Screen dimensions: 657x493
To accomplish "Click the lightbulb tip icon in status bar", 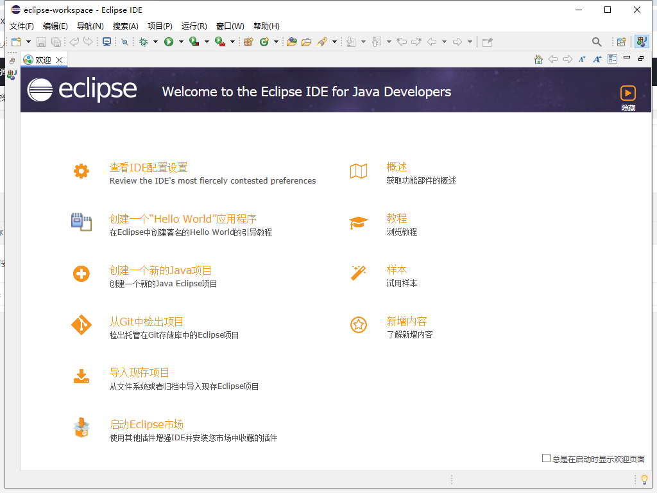I will [x=644, y=479].
